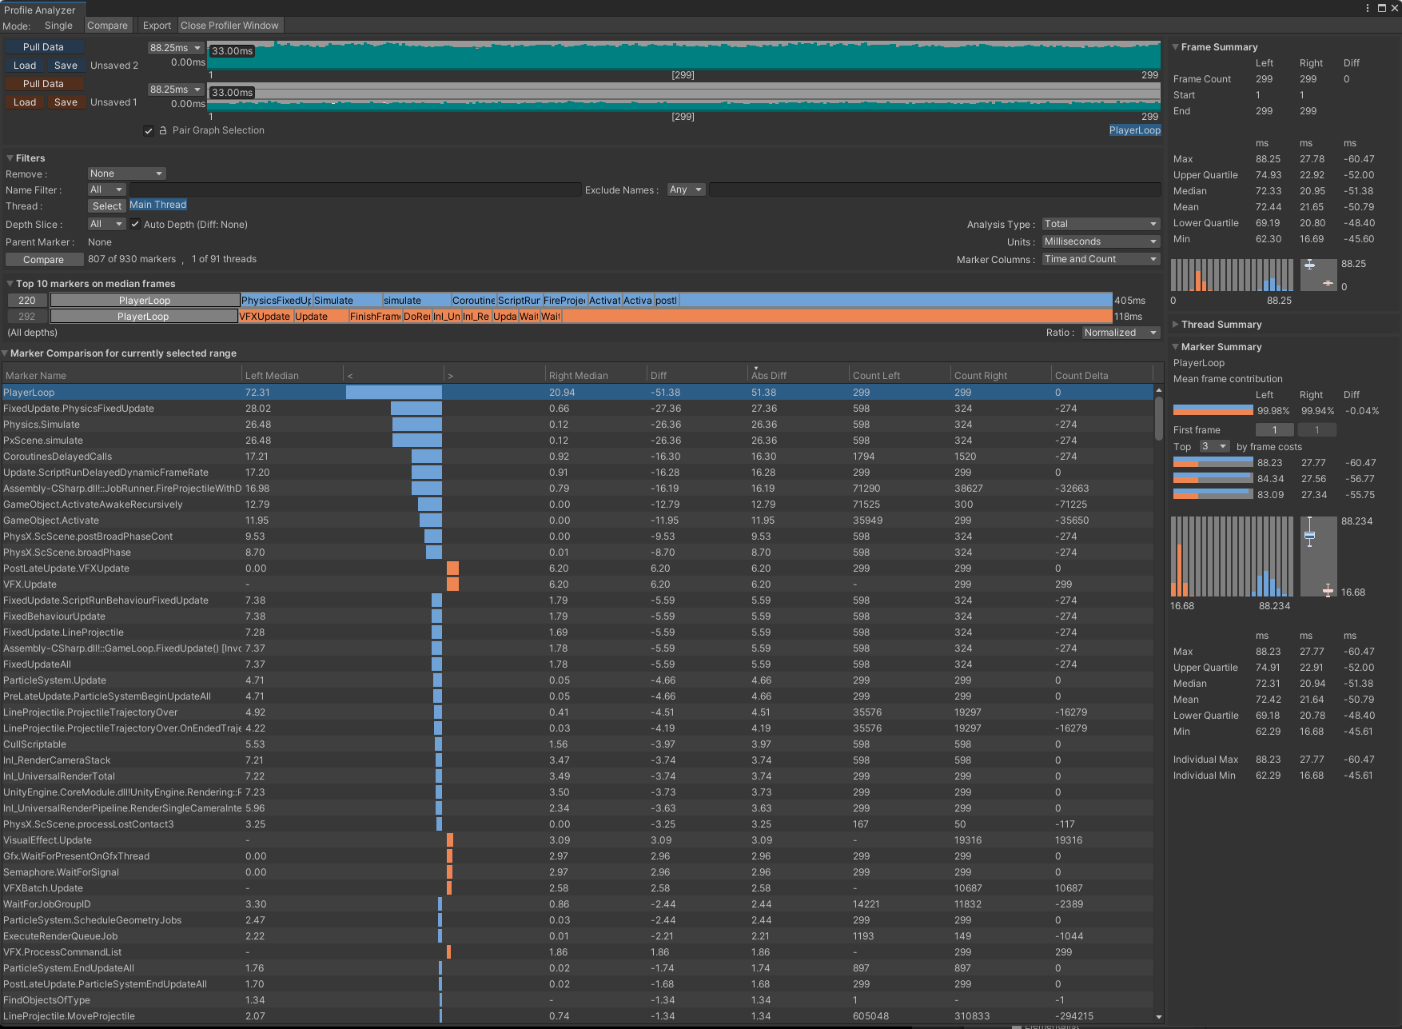The width and height of the screenshot is (1402, 1029).
Task: Switch to Single mode
Action: [58, 26]
